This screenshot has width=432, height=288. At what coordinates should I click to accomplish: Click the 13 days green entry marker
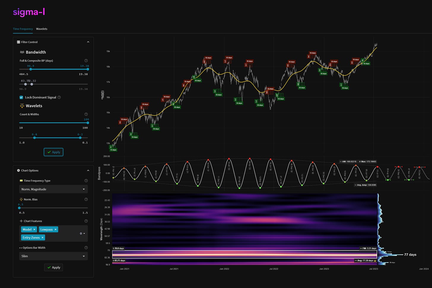tap(113, 150)
